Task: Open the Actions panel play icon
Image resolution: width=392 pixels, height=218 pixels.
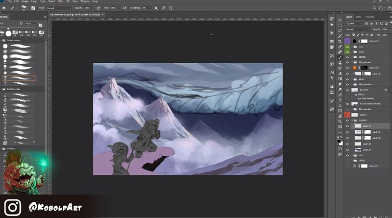Action: click(x=332, y=25)
